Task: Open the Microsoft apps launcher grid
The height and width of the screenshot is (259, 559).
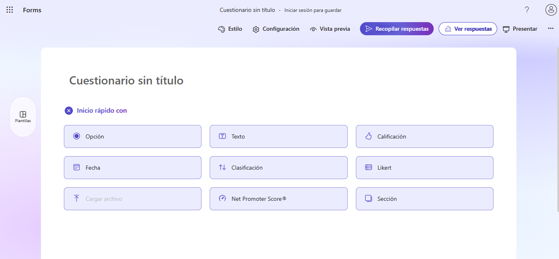Action: (9, 9)
